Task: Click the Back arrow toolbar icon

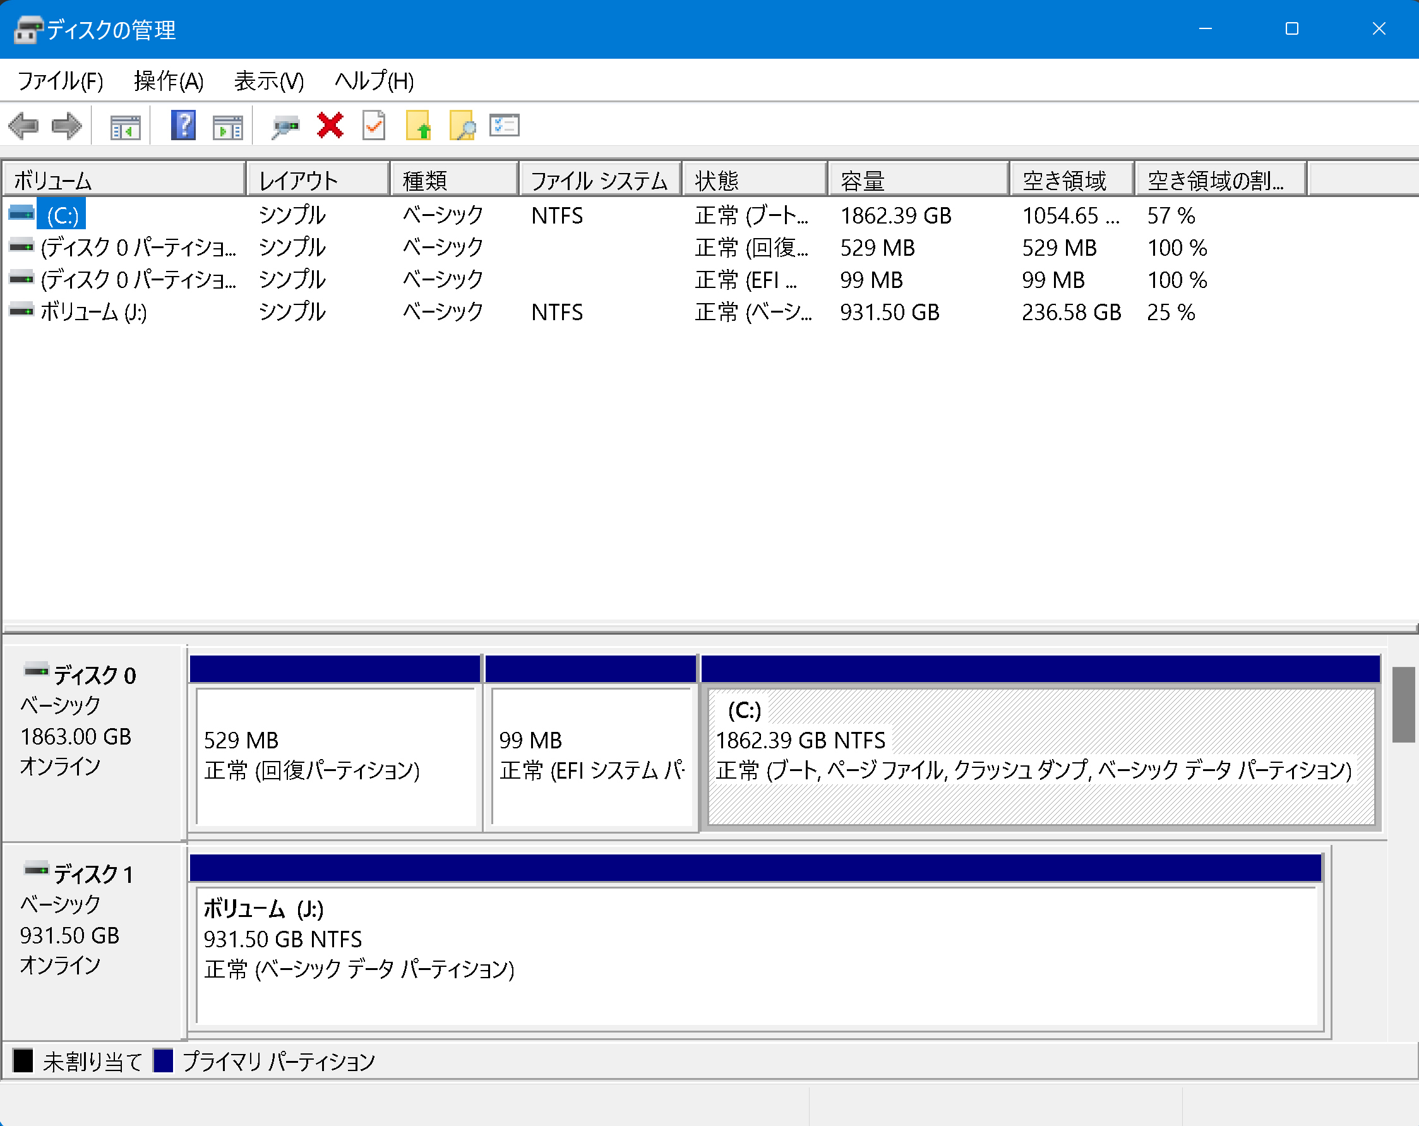Action: pos(24,125)
